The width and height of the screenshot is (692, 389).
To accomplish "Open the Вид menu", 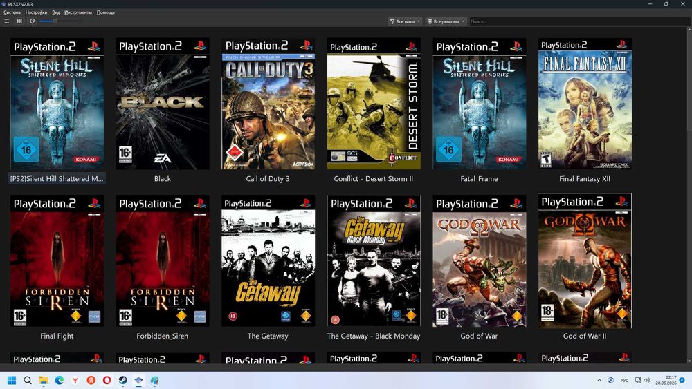I will tap(55, 12).
